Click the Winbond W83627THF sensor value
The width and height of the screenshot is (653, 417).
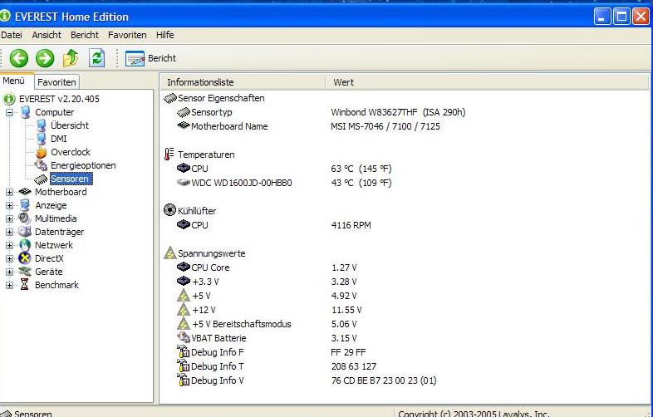point(398,112)
